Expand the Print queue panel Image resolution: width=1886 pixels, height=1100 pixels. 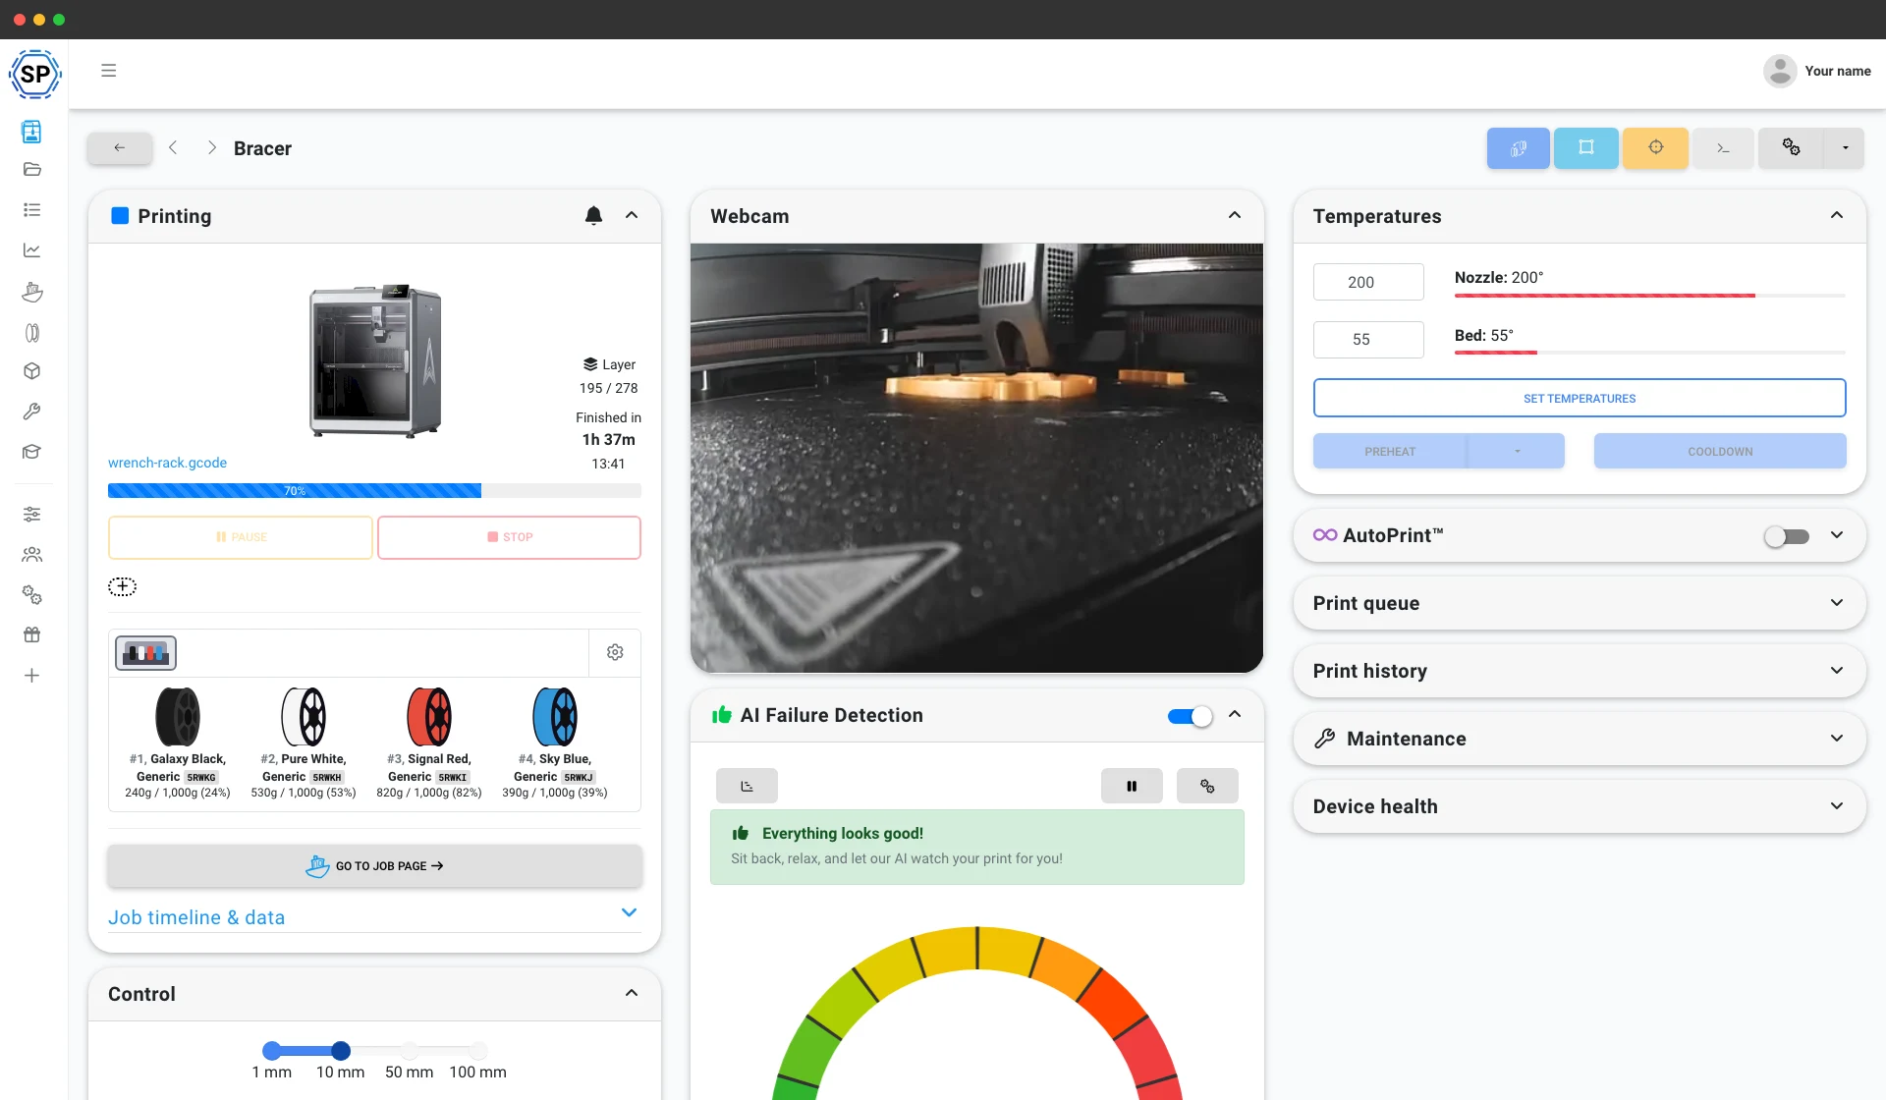click(1580, 603)
